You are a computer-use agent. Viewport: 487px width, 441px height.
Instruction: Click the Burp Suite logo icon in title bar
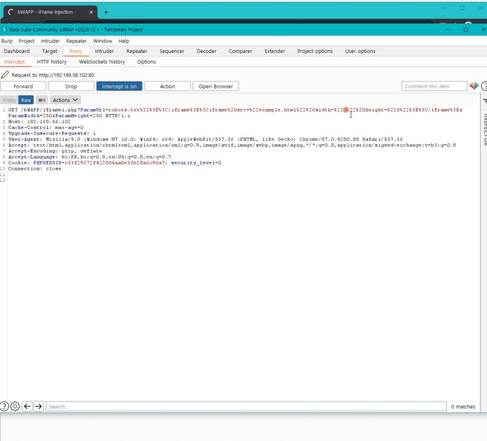pyautogui.click(x=4, y=30)
